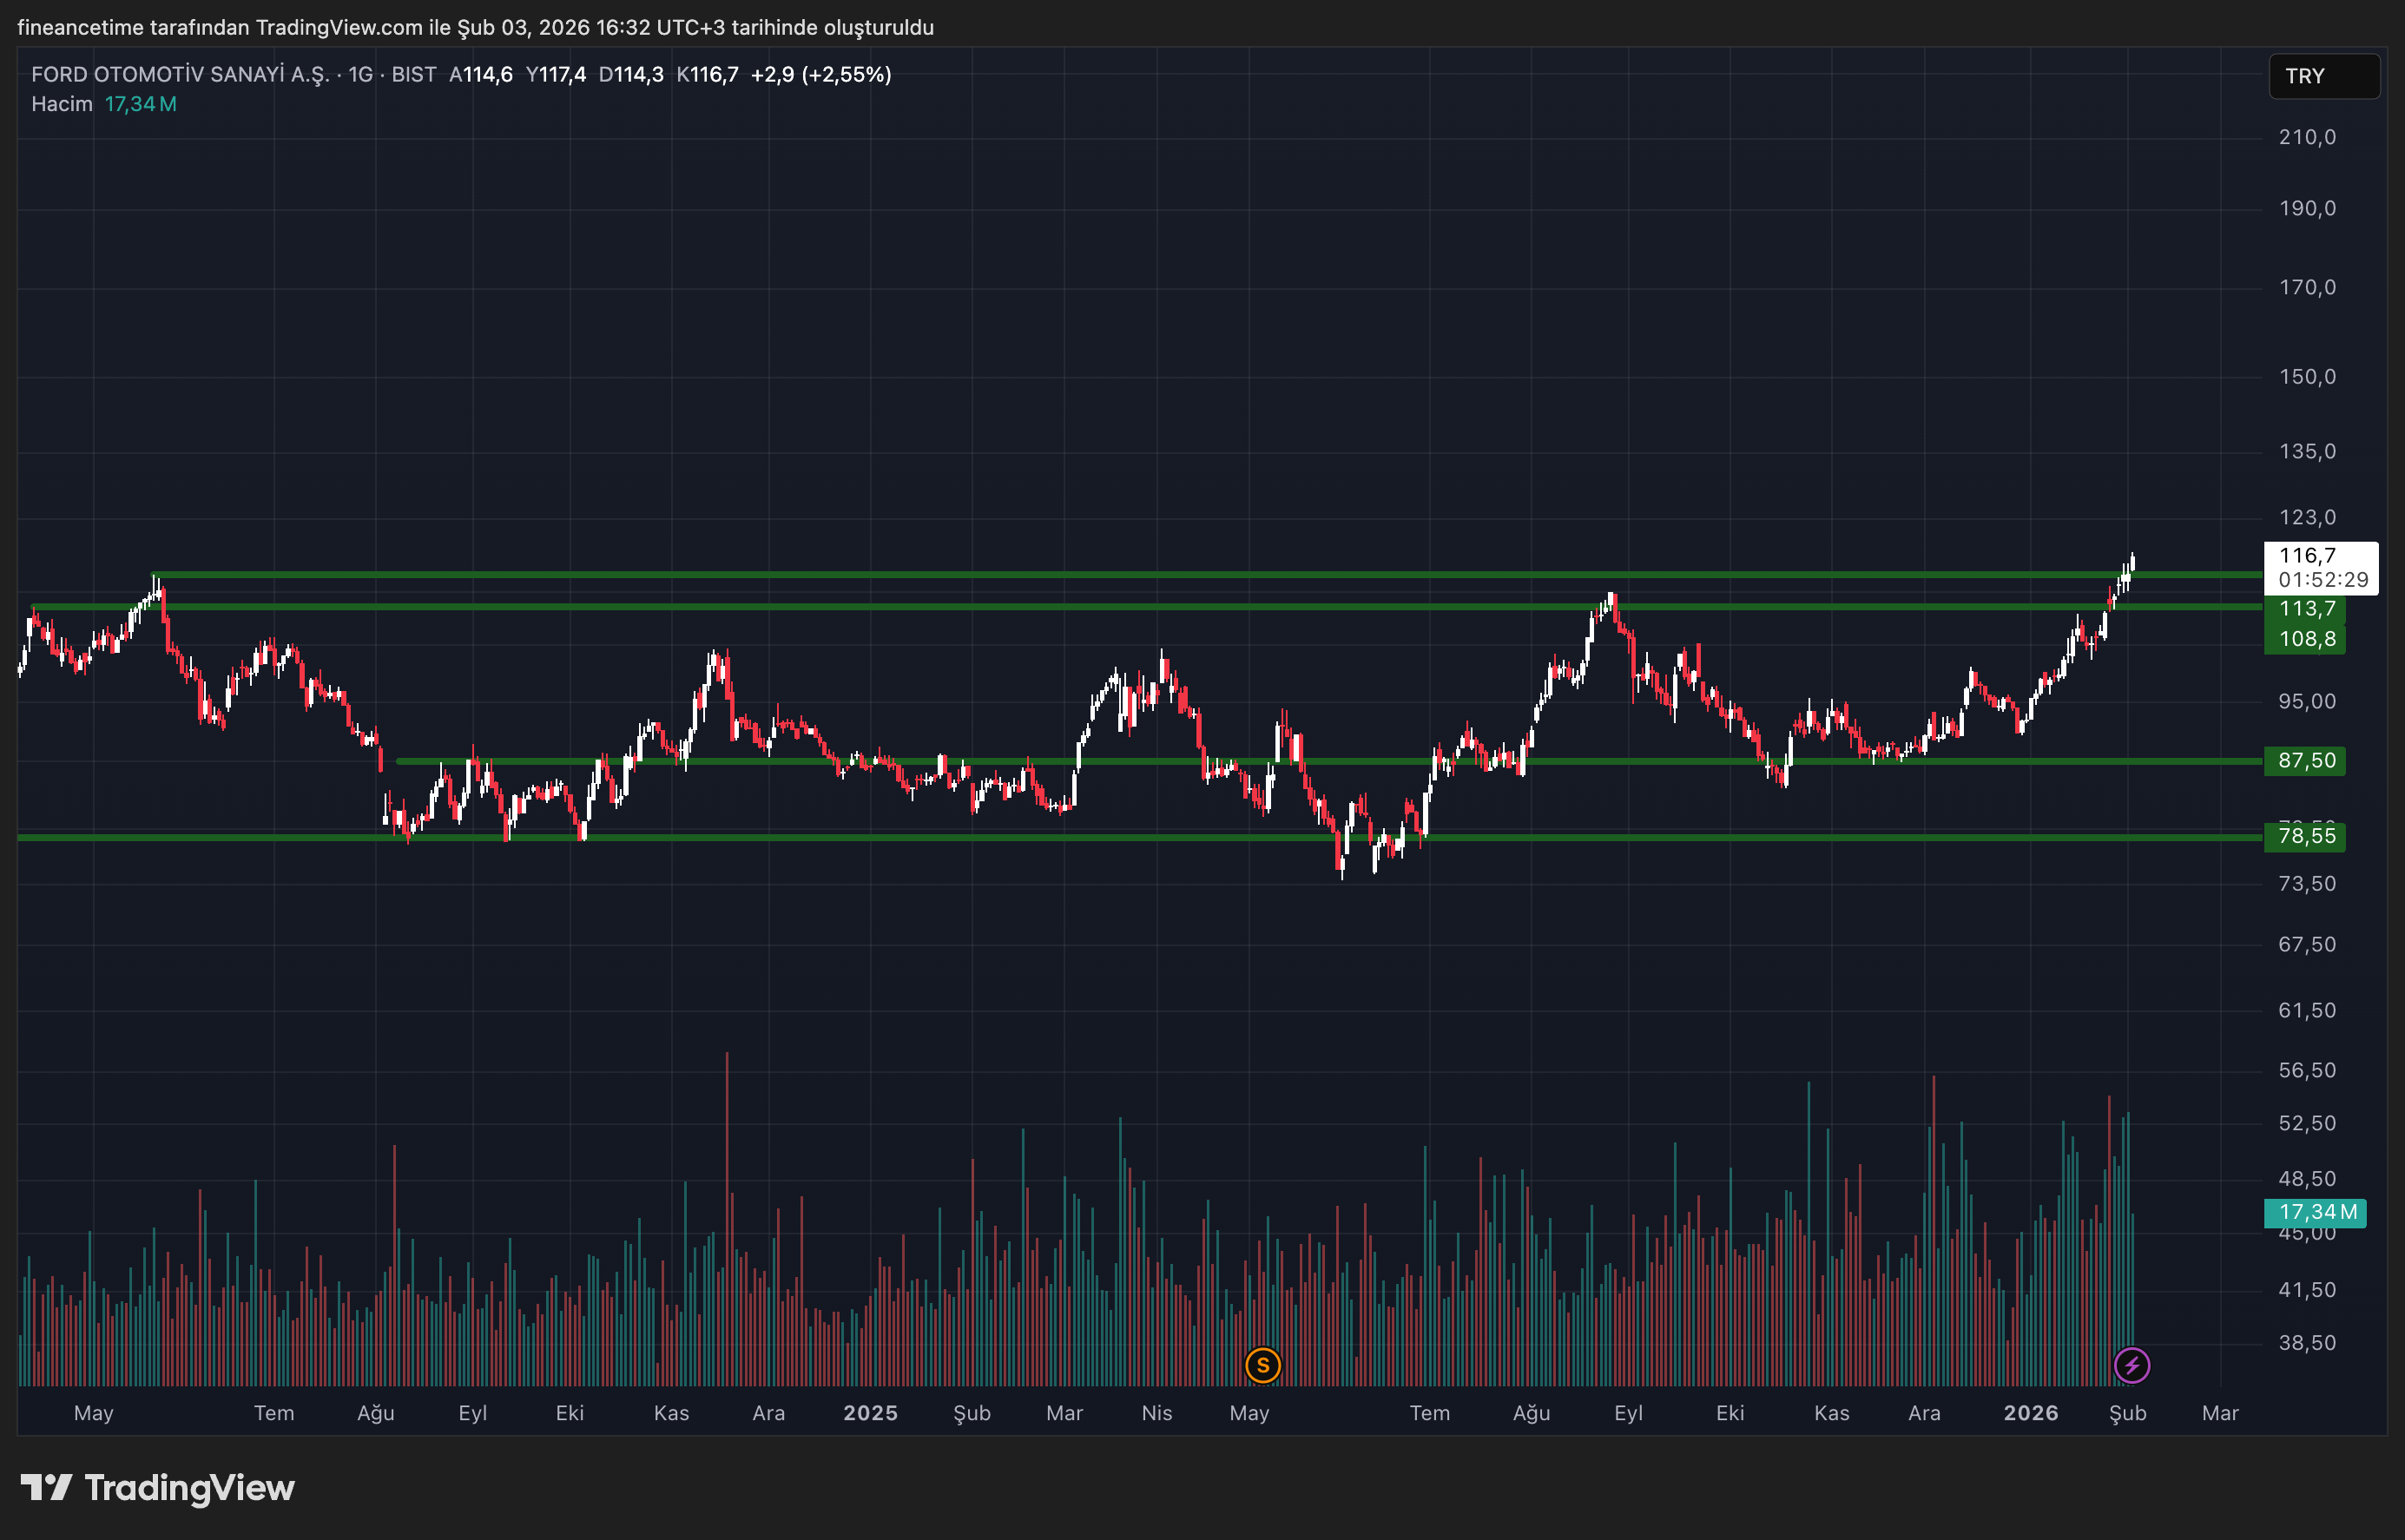The image size is (2405, 1540).
Task: Click the 17,34 M value beside Hacim
Action: (141, 104)
